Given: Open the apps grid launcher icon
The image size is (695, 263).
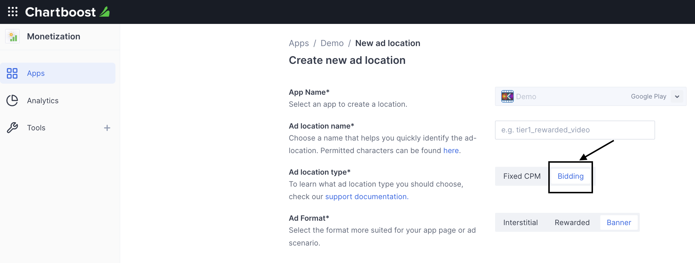Looking at the screenshot, I should (x=13, y=12).
